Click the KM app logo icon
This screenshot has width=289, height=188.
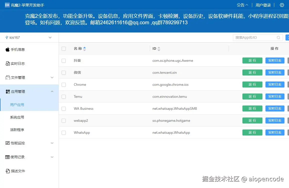(7, 5)
